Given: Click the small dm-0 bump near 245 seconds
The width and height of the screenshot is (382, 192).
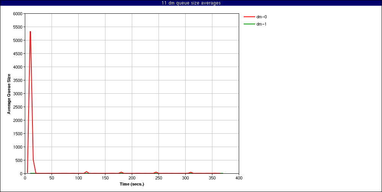Looking at the screenshot, I should 156,172.
